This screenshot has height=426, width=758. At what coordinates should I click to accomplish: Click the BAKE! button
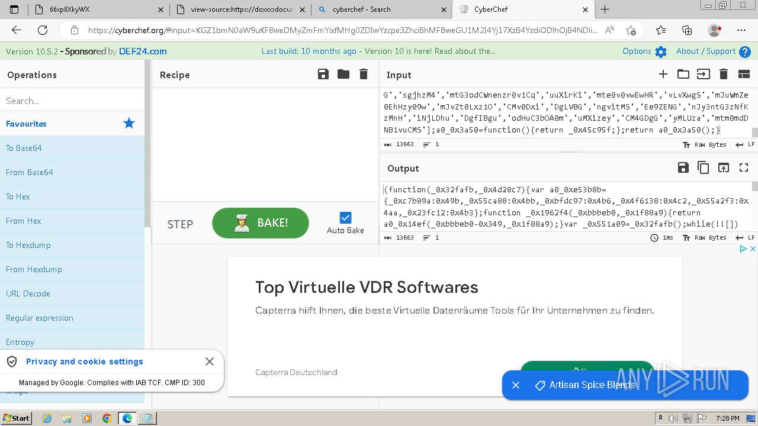(261, 223)
